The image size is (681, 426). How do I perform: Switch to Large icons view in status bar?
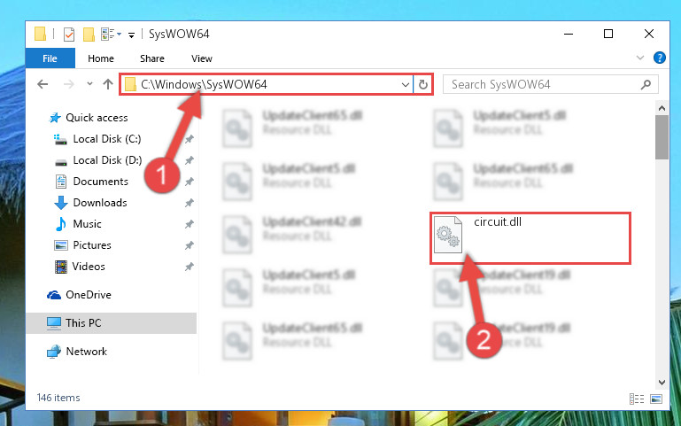tap(656, 399)
